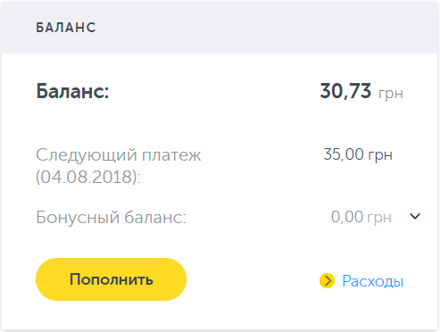Click the 35,00 грн next payment amount
The image size is (440, 332).
coord(358,154)
